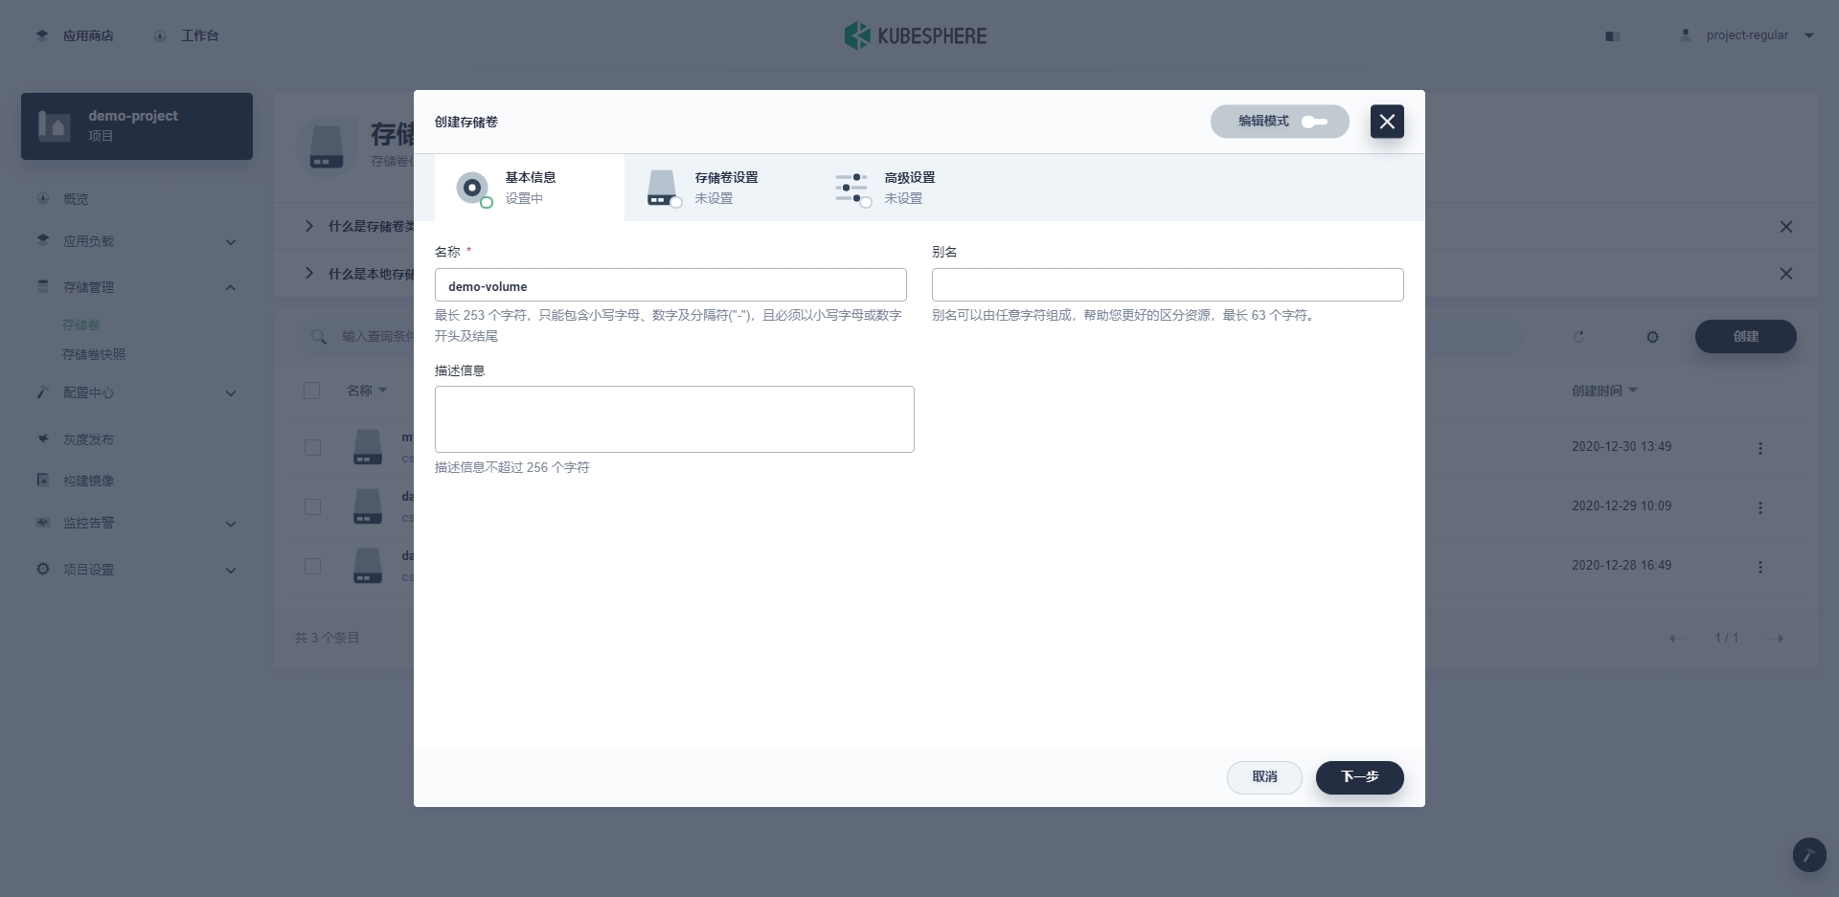Check the select-all checkbox in the list header

[312, 391]
